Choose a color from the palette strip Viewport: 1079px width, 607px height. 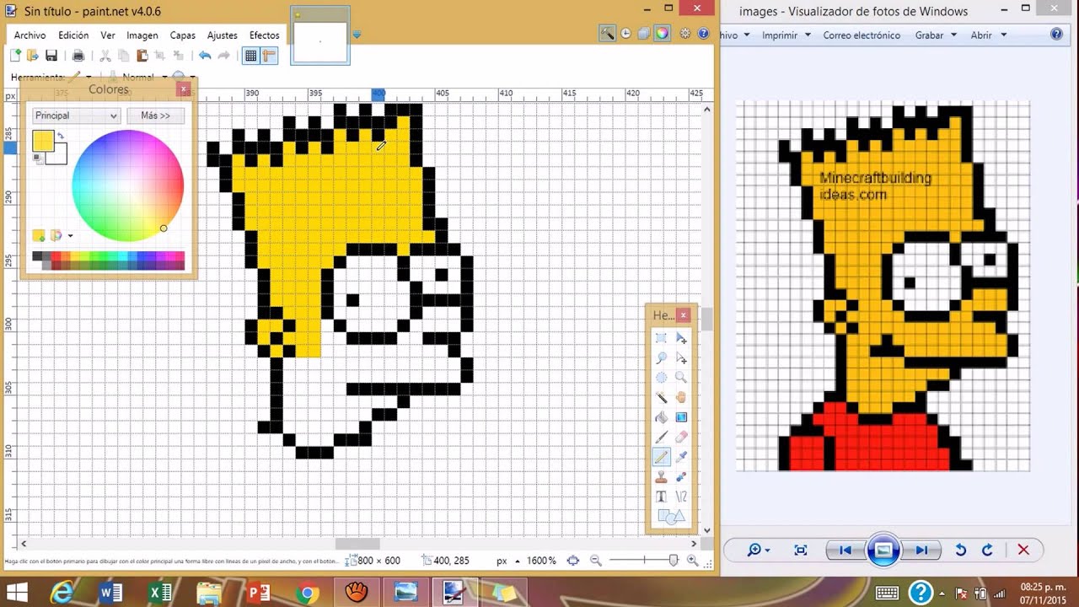coord(108,261)
